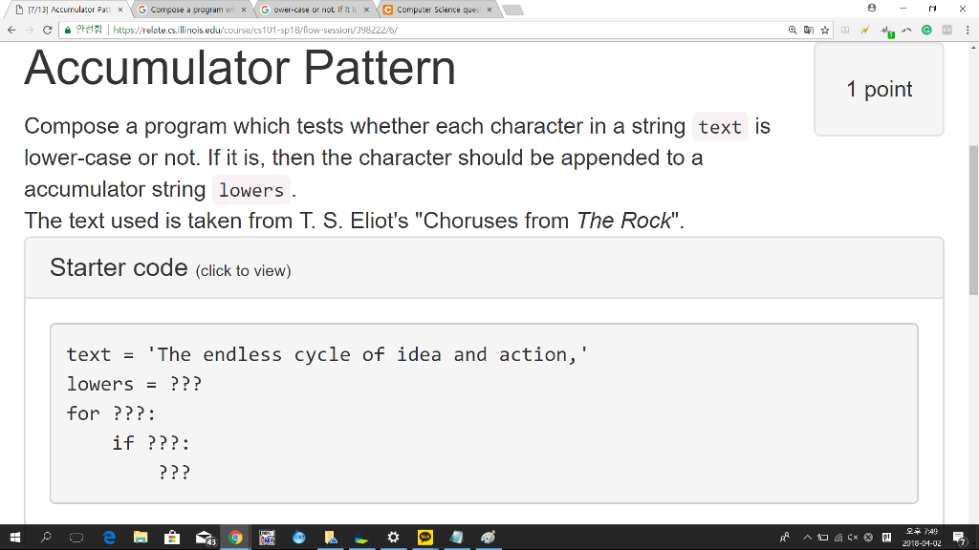Open a new tab with the new-tab button
Image resolution: width=979 pixels, height=550 pixels.
(513, 10)
